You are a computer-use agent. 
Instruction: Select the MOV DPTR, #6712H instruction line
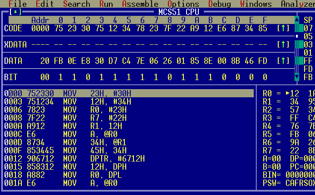75,158
